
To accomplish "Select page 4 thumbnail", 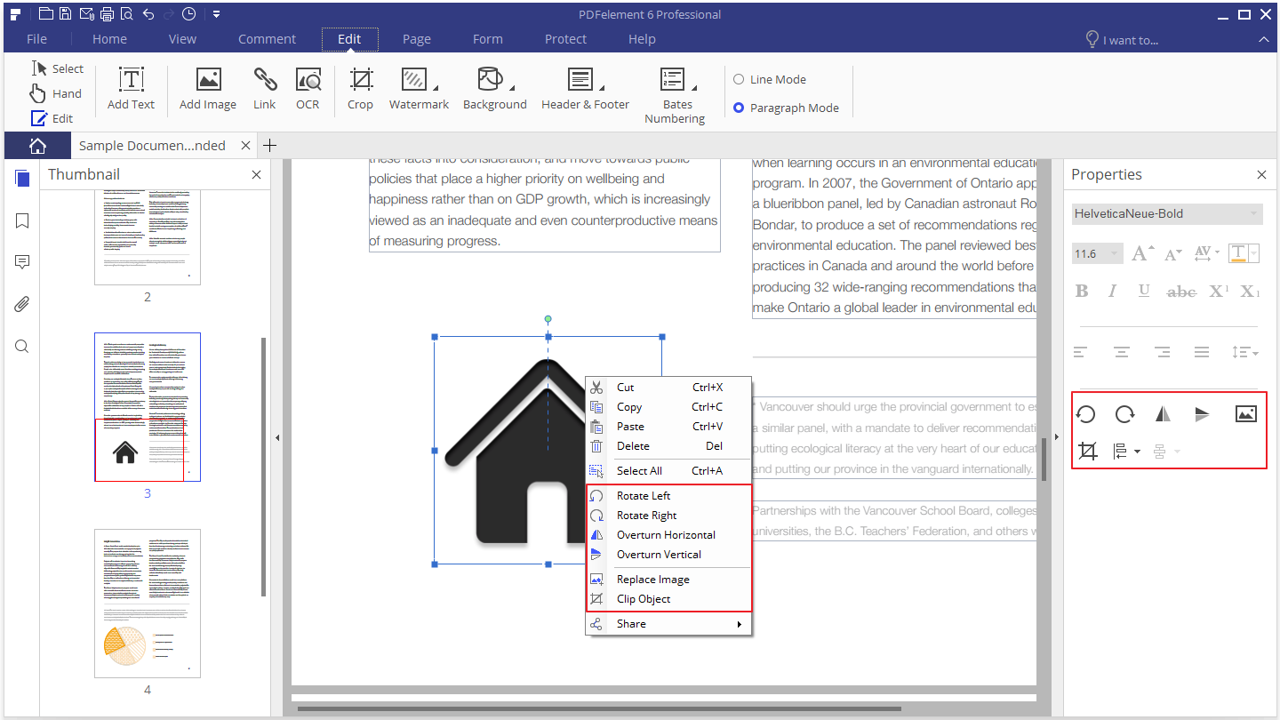I will (x=148, y=604).
